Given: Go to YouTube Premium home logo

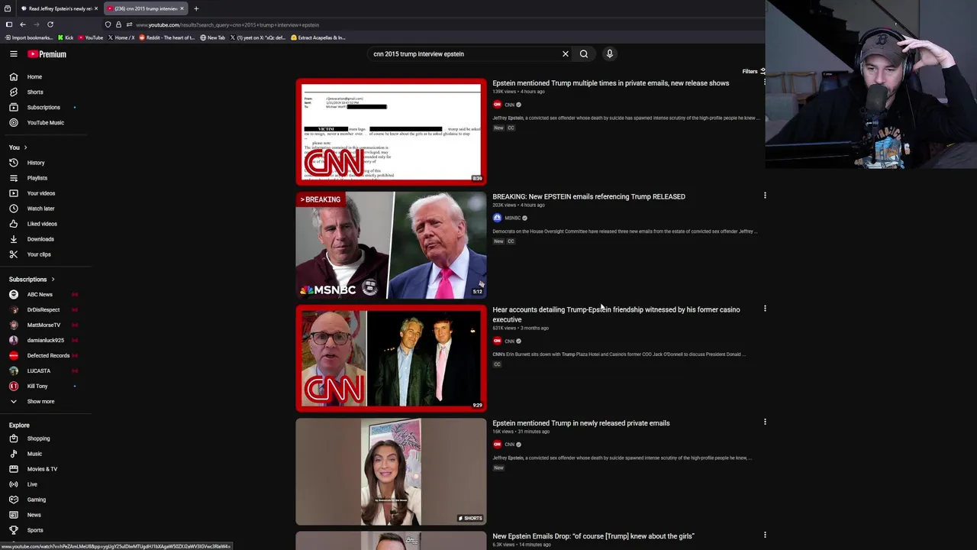Looking at the screenshot, I should (x=47, y=54).
